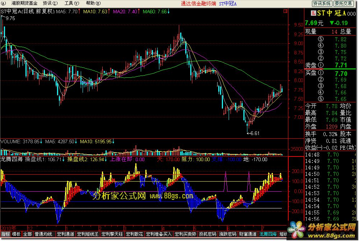The image size is (359, 241).
Task: Click the volume MA5: 4287.50 label
Action: click(x=61, y=142)
